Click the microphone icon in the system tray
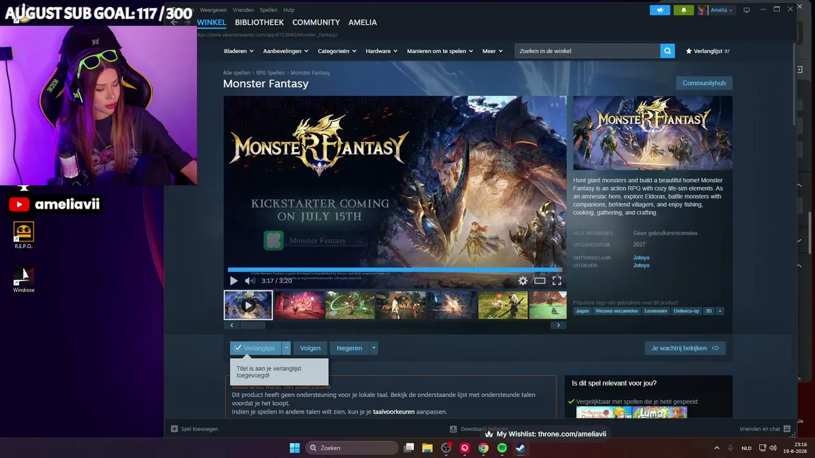 [730, 448]
